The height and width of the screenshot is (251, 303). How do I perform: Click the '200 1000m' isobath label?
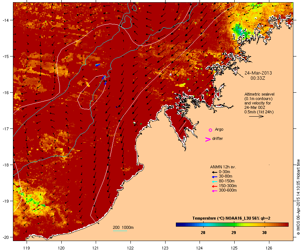pos(123,227)
